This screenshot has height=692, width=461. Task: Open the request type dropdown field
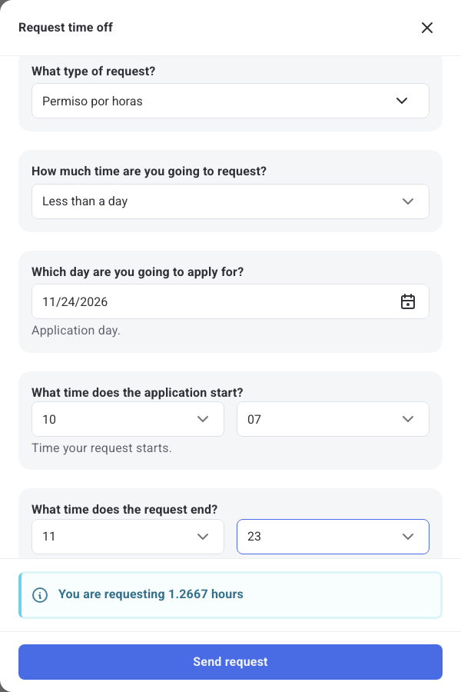click(230, 101)
